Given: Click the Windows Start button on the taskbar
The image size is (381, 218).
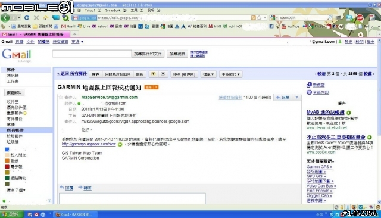Looking at the screenshot, I should coord(12,214).
